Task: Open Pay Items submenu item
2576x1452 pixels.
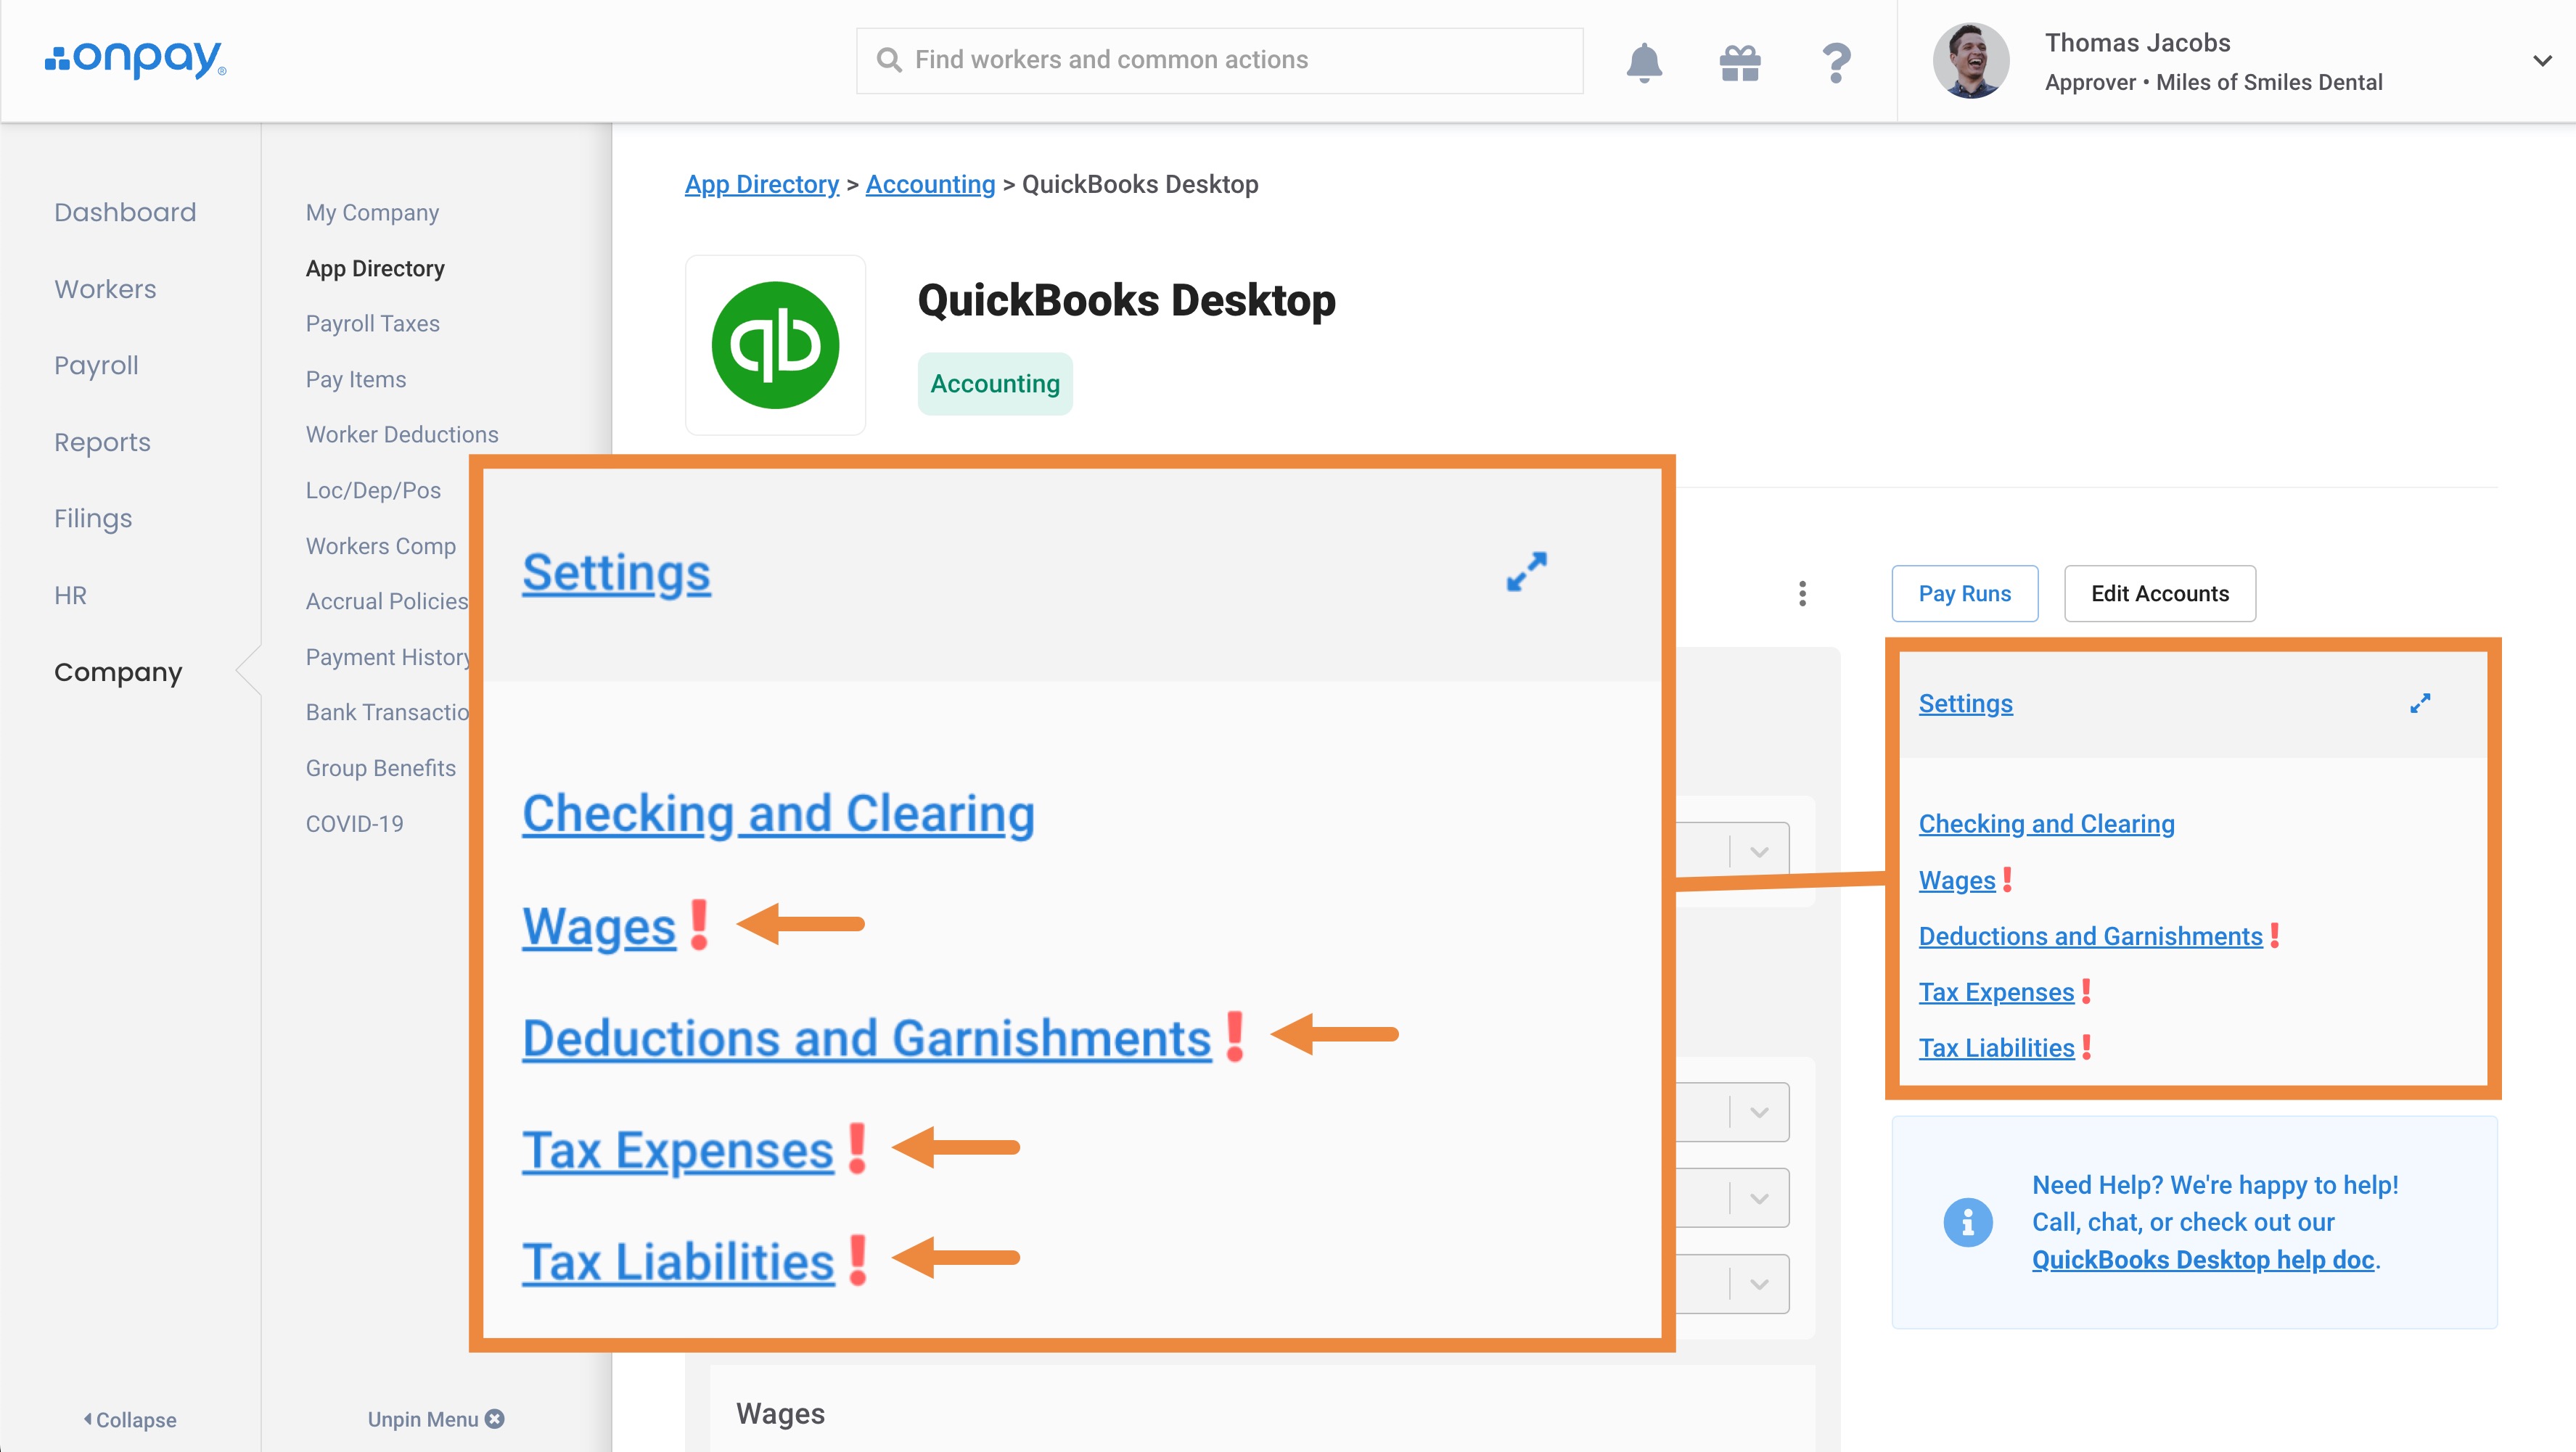Action: click(x=356, y=380)
